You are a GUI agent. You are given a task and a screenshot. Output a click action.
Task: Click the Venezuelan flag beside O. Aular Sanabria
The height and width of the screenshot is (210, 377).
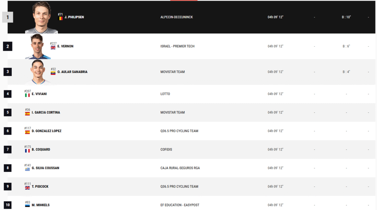(x=53, y=73)
